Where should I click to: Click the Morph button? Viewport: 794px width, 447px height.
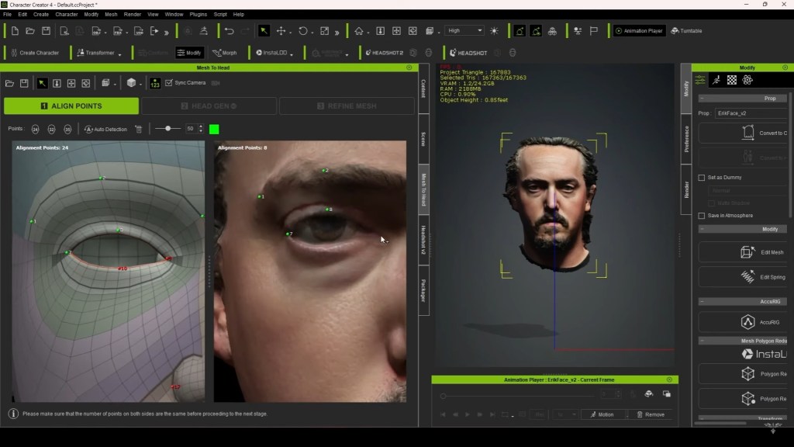click(x=225, y=53)
